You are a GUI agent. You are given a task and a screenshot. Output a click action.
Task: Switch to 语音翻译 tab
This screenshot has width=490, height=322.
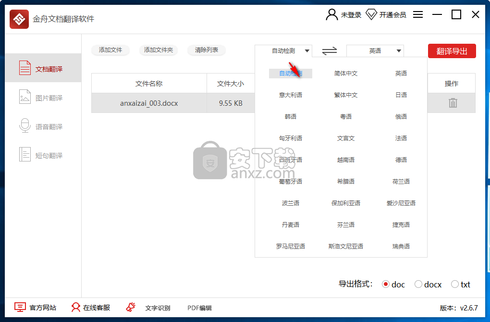tap(43, 126)
